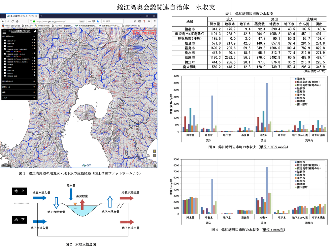Click the green padlock in the address bar
Screen dimensions: 330x247
click(34, 21)
